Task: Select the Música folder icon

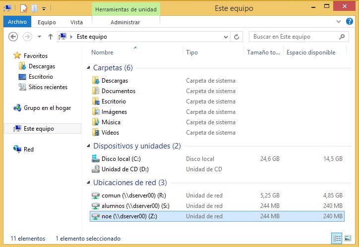Action: pyautogui.click(x=96, y=122)
